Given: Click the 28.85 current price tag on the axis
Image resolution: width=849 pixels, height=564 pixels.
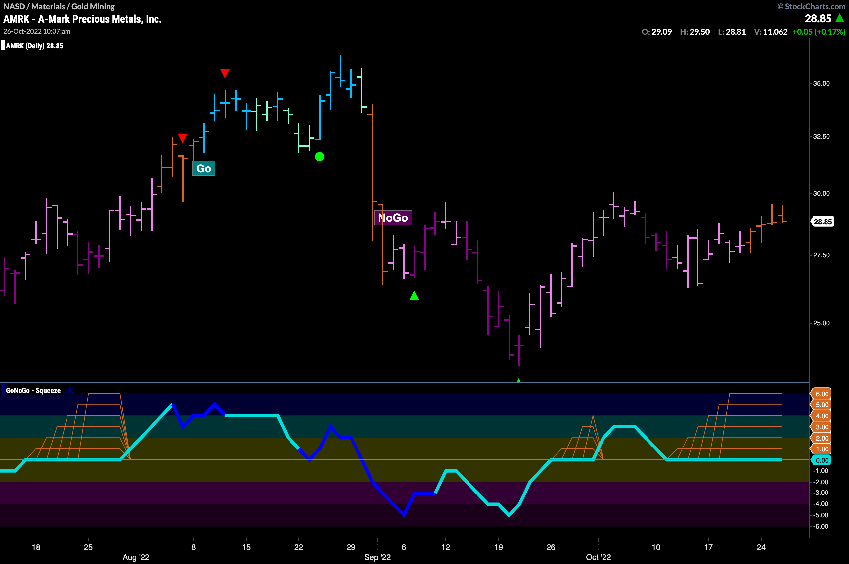Looking at the screenshot, I should [823, 221].
